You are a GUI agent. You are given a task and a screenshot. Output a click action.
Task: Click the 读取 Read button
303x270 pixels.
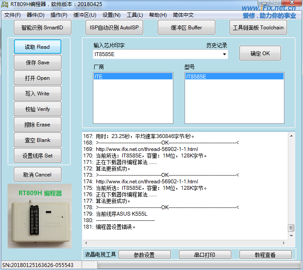[38, 47]
